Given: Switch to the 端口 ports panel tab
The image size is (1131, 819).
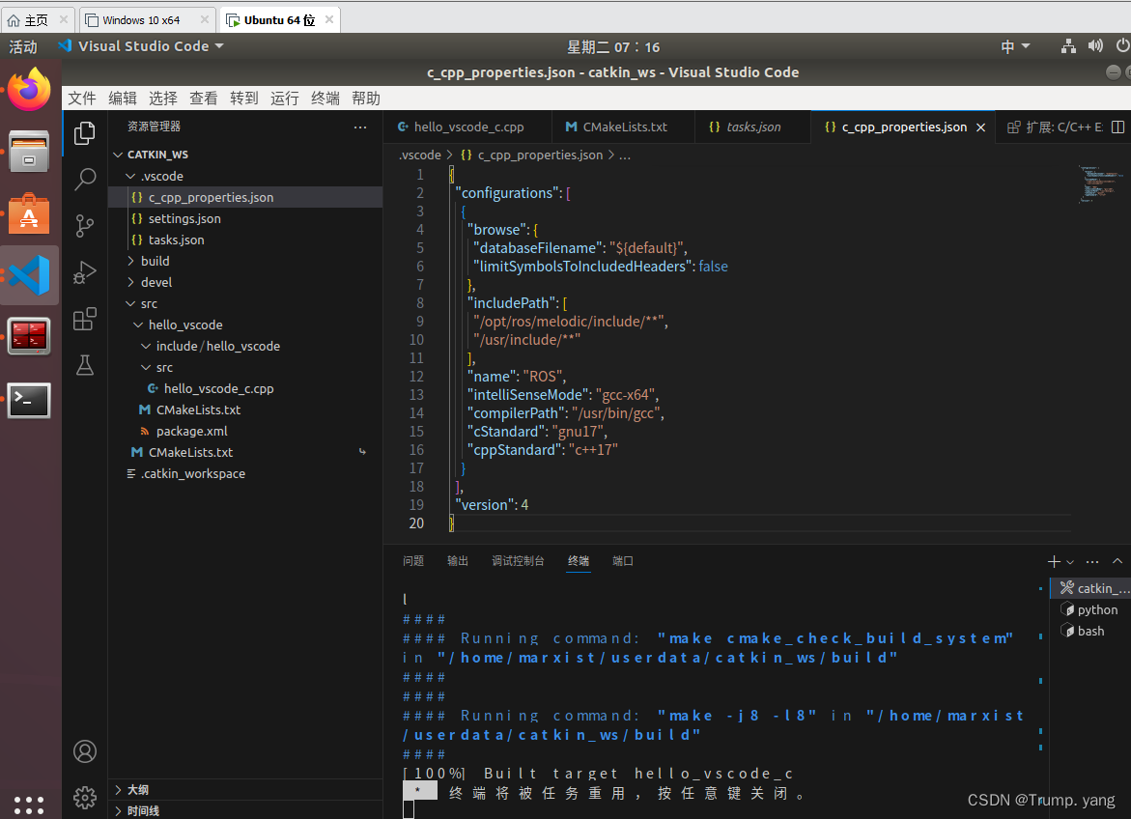Looking at the screenshot, I should pos(622,561).
